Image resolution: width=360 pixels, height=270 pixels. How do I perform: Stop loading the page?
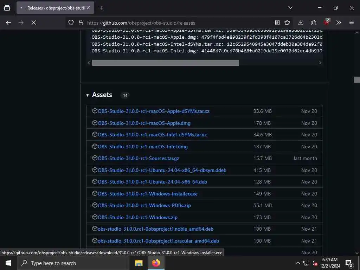coord(33,22)
